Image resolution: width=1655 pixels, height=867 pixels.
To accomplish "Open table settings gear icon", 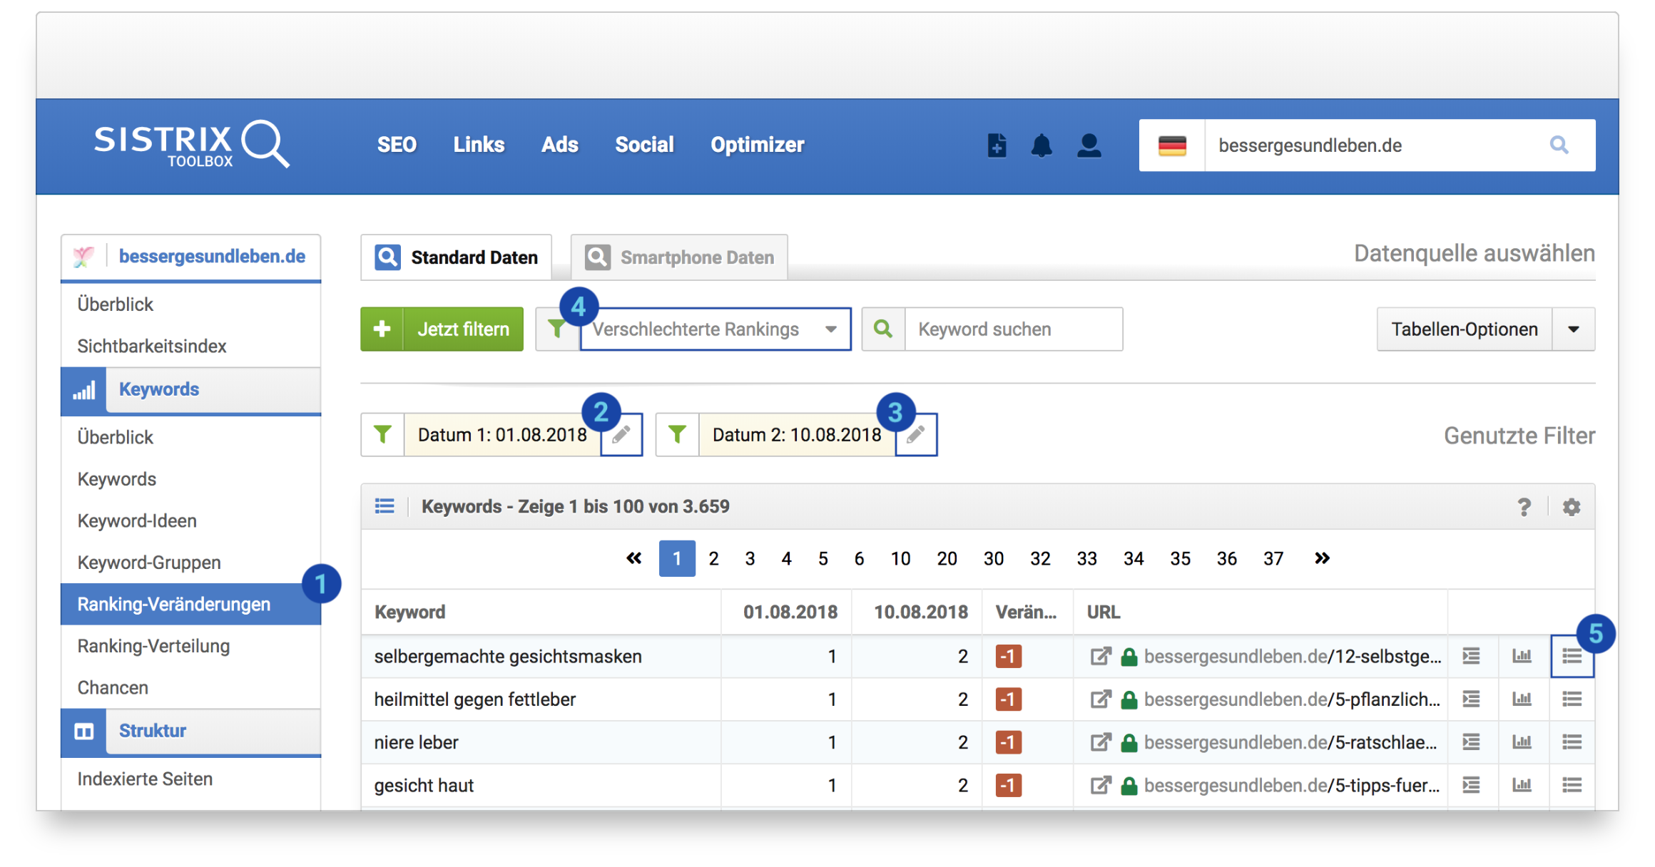I will coord(1572,507).
